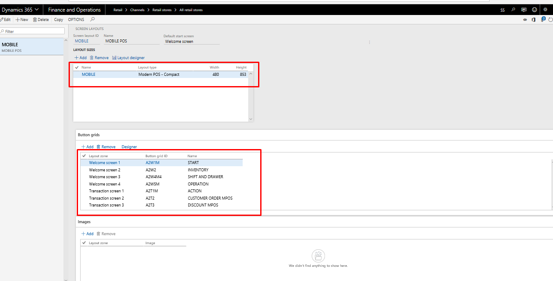This screenshot has width=553, height=281.
Task: Open the personalize connector diamond icon
Action: [525, 20]
